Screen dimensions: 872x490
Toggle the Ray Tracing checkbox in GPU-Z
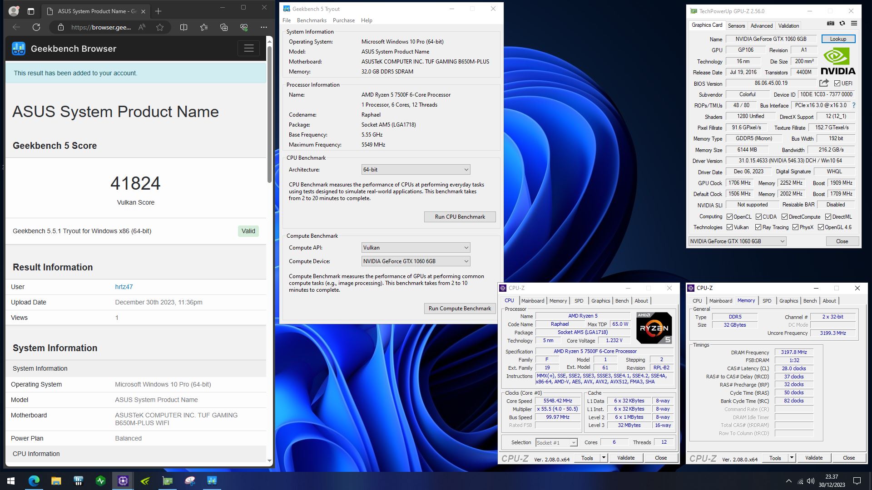[x=758, y=227]
